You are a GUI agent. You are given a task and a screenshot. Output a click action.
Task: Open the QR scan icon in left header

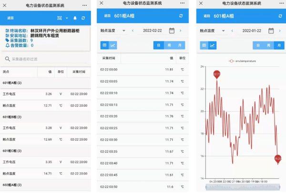coord(60,18)
